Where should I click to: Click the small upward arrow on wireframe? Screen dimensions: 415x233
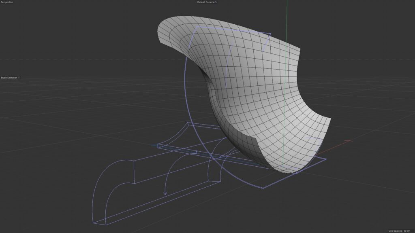[x=197, y=152]
